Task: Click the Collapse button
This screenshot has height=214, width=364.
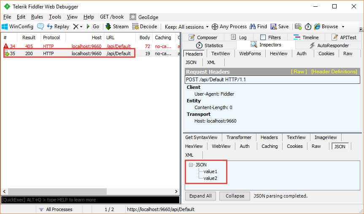Action: [235, 196]
